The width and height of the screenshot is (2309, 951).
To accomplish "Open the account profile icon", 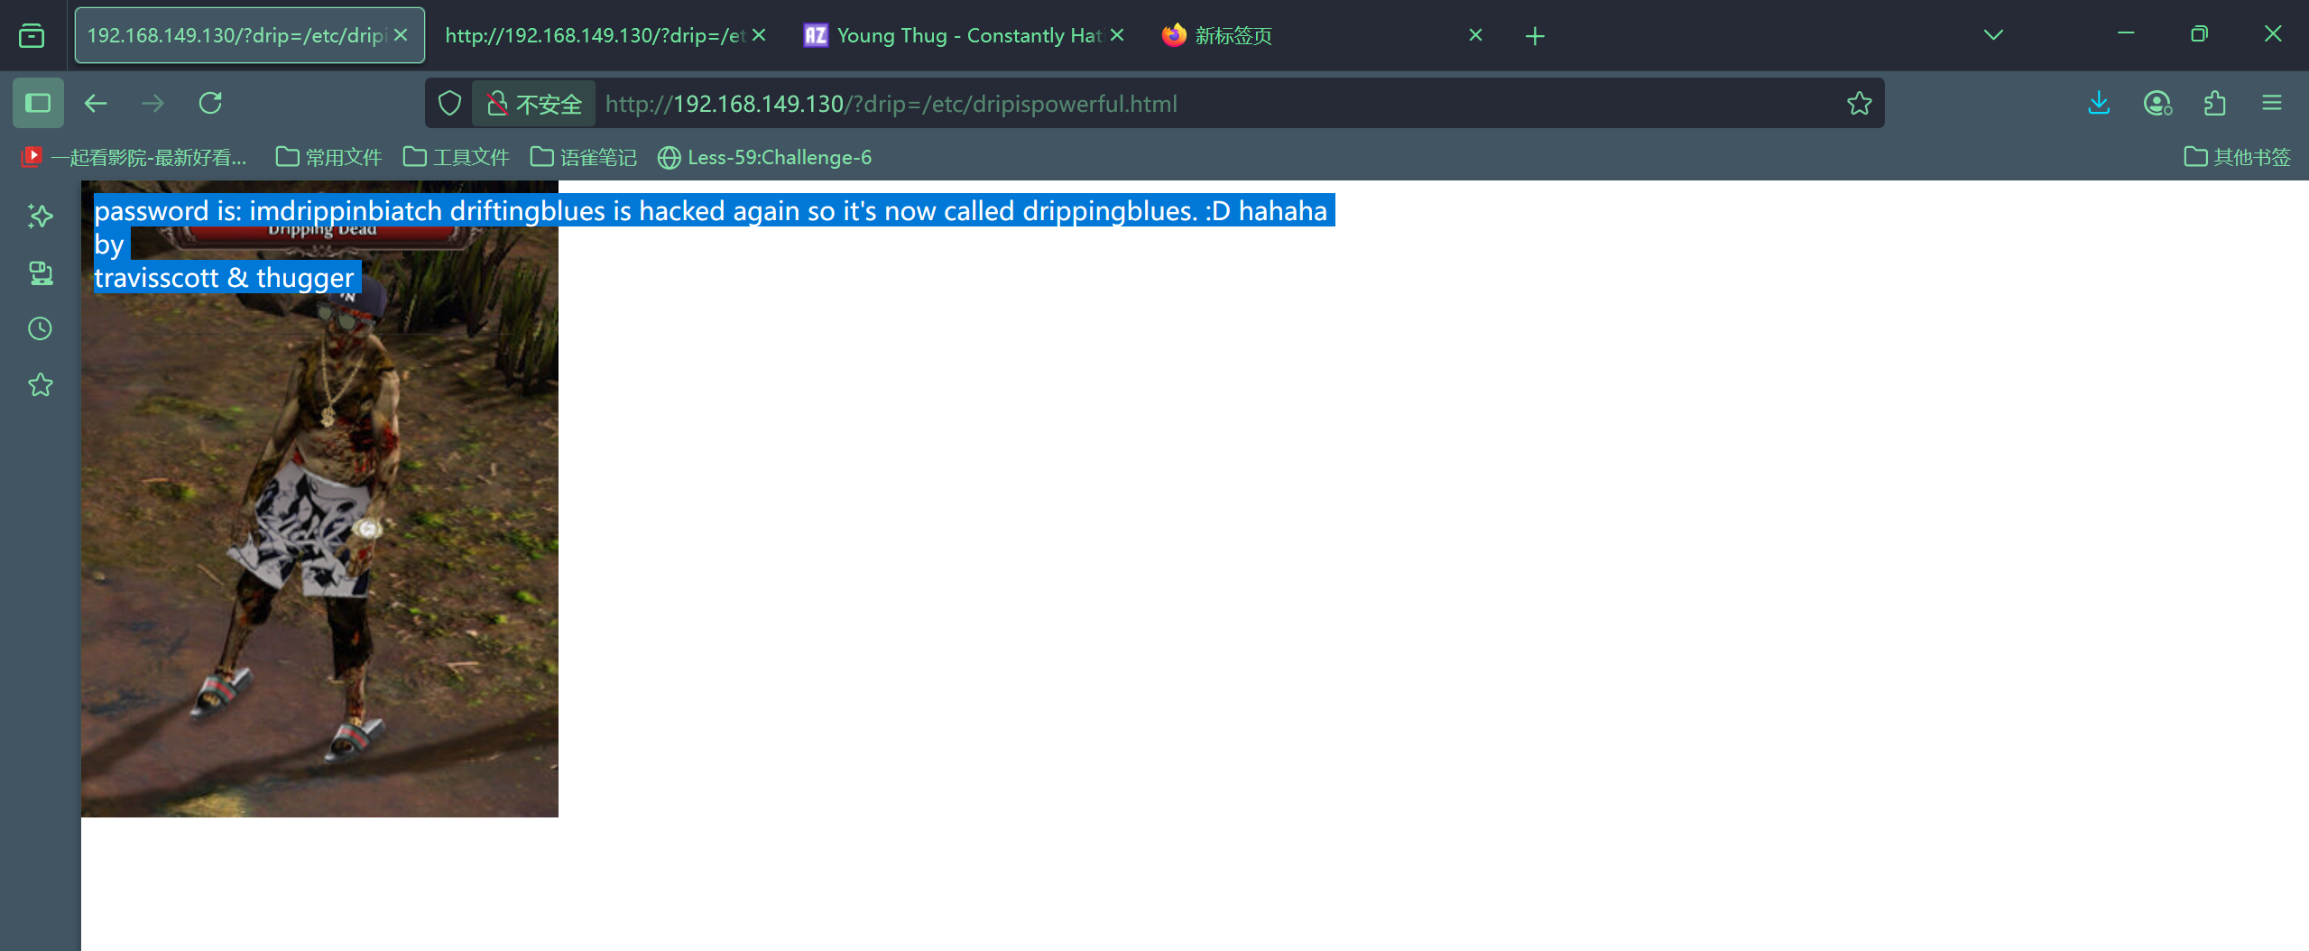I will click(x=2157, y=104).
